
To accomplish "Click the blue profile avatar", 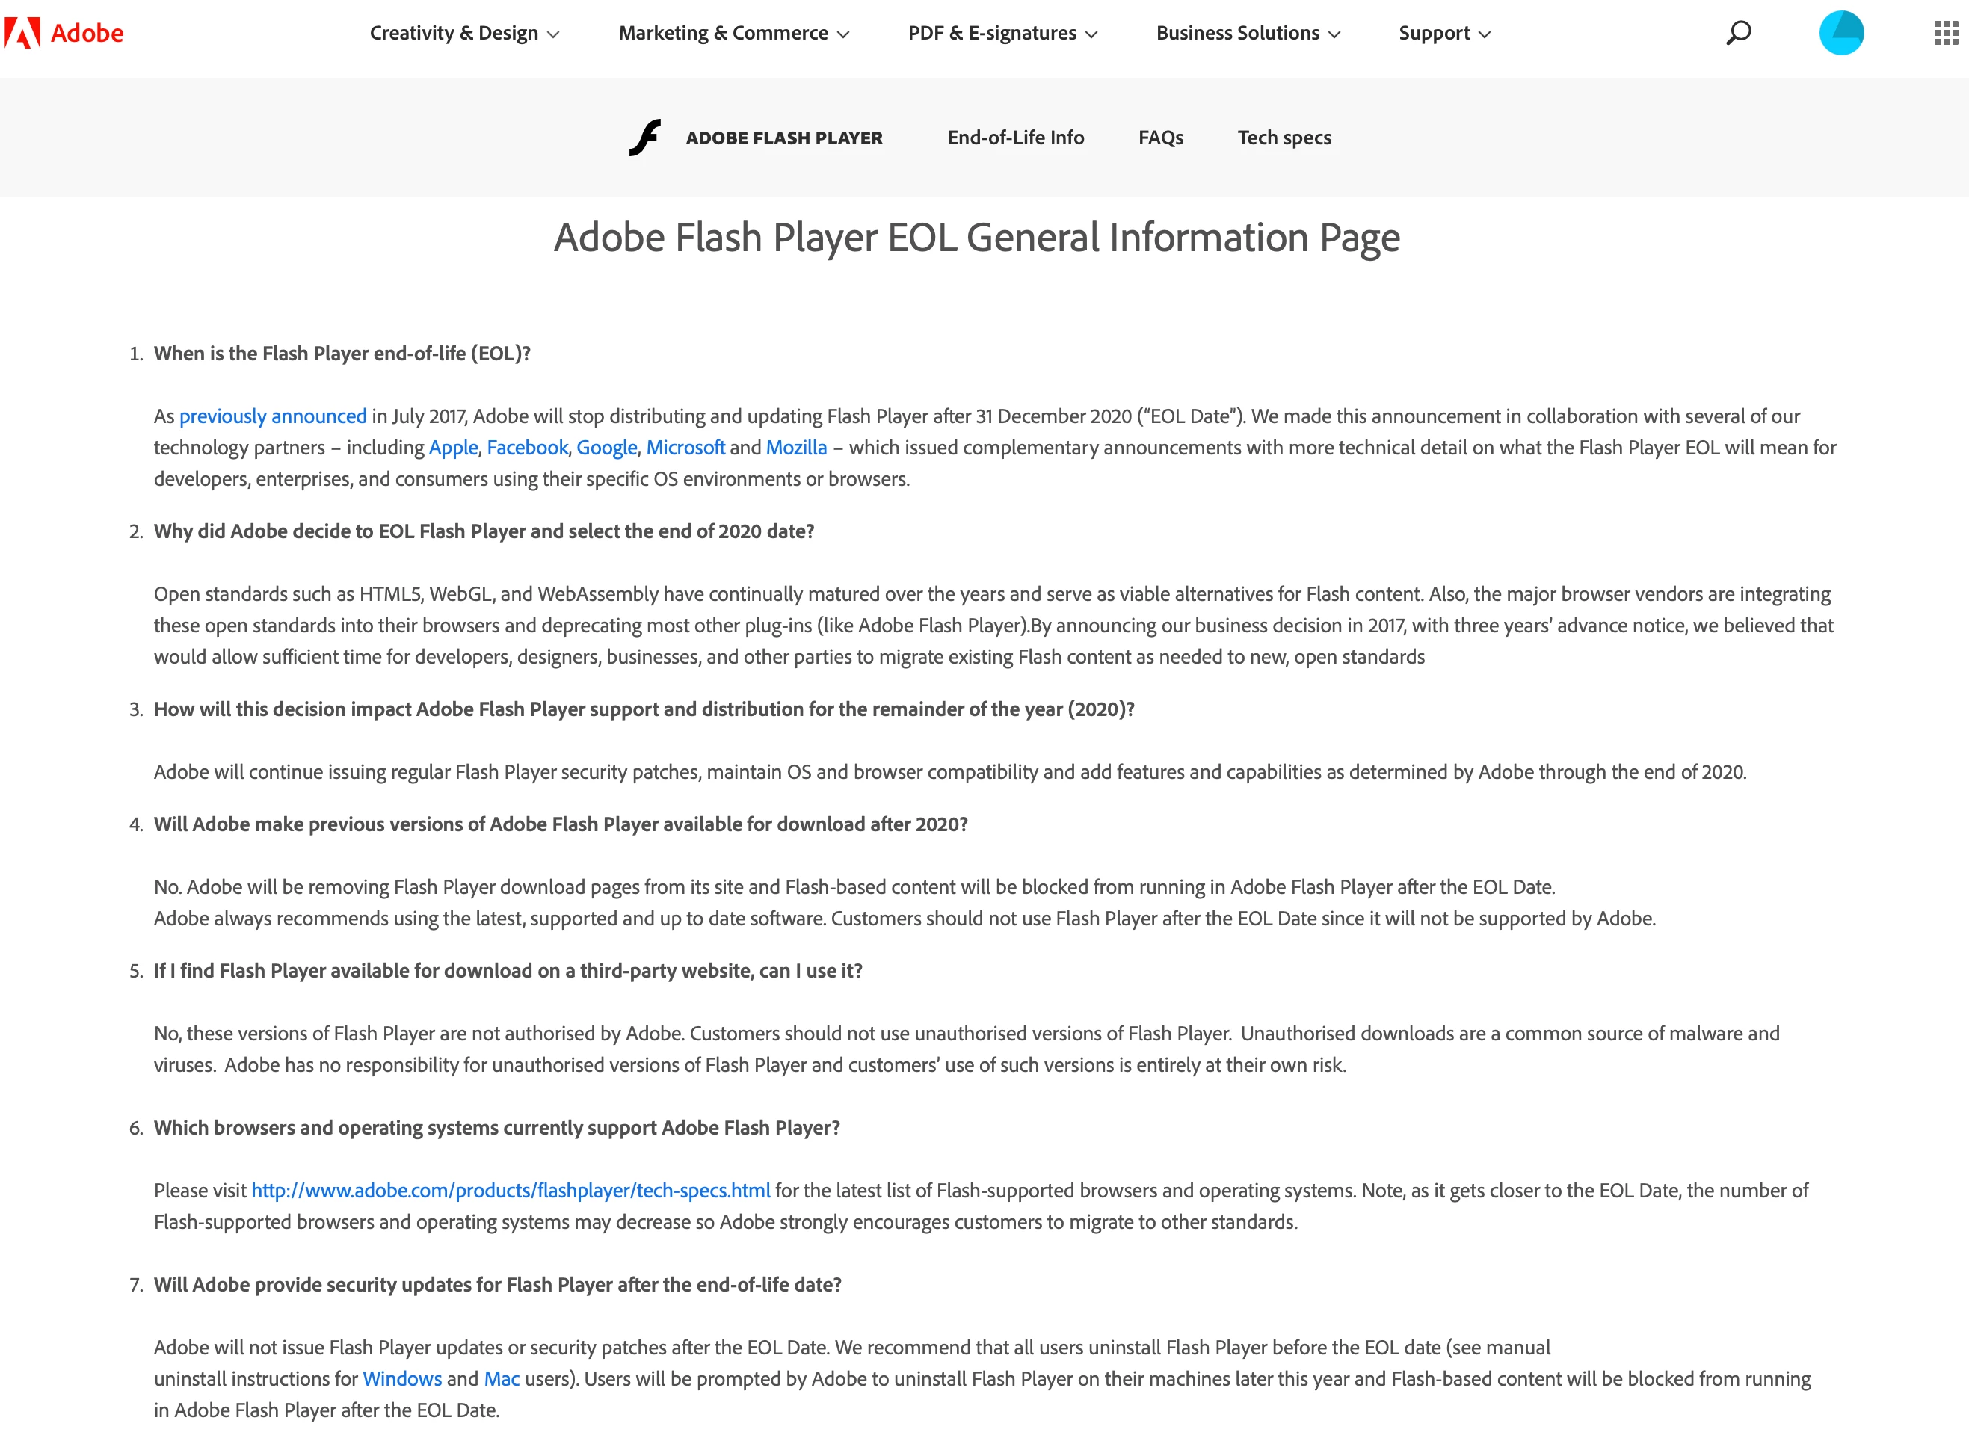I will tap(1841, 33).
